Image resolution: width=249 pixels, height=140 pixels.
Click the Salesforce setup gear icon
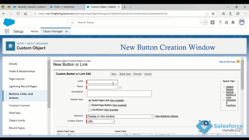click(x=226, y=22)
